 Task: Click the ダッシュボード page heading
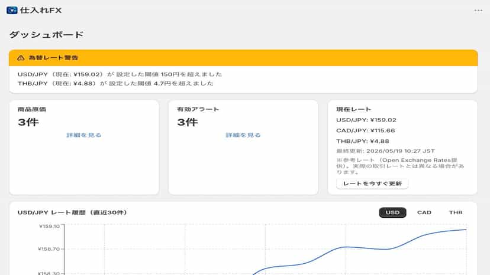(46, 35)
